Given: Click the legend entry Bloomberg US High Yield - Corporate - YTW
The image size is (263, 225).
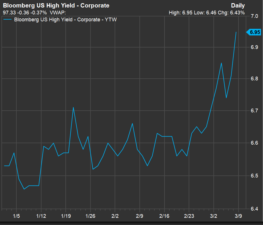Looking at the screenshot, I should (65, 20).
